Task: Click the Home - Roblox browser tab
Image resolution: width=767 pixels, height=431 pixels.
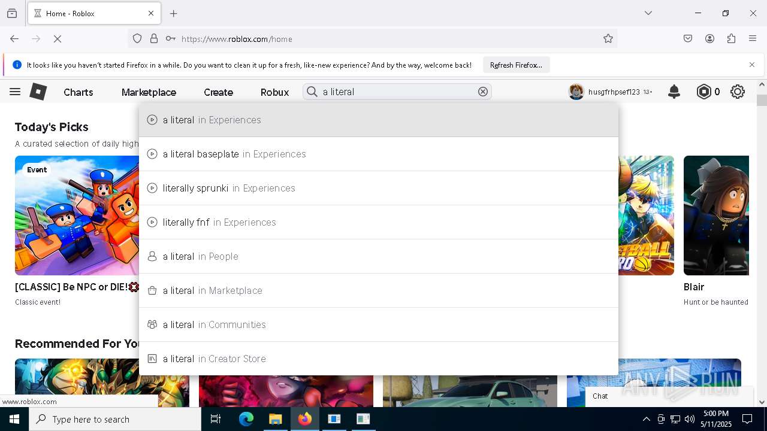Action: (x=93, y=13)
